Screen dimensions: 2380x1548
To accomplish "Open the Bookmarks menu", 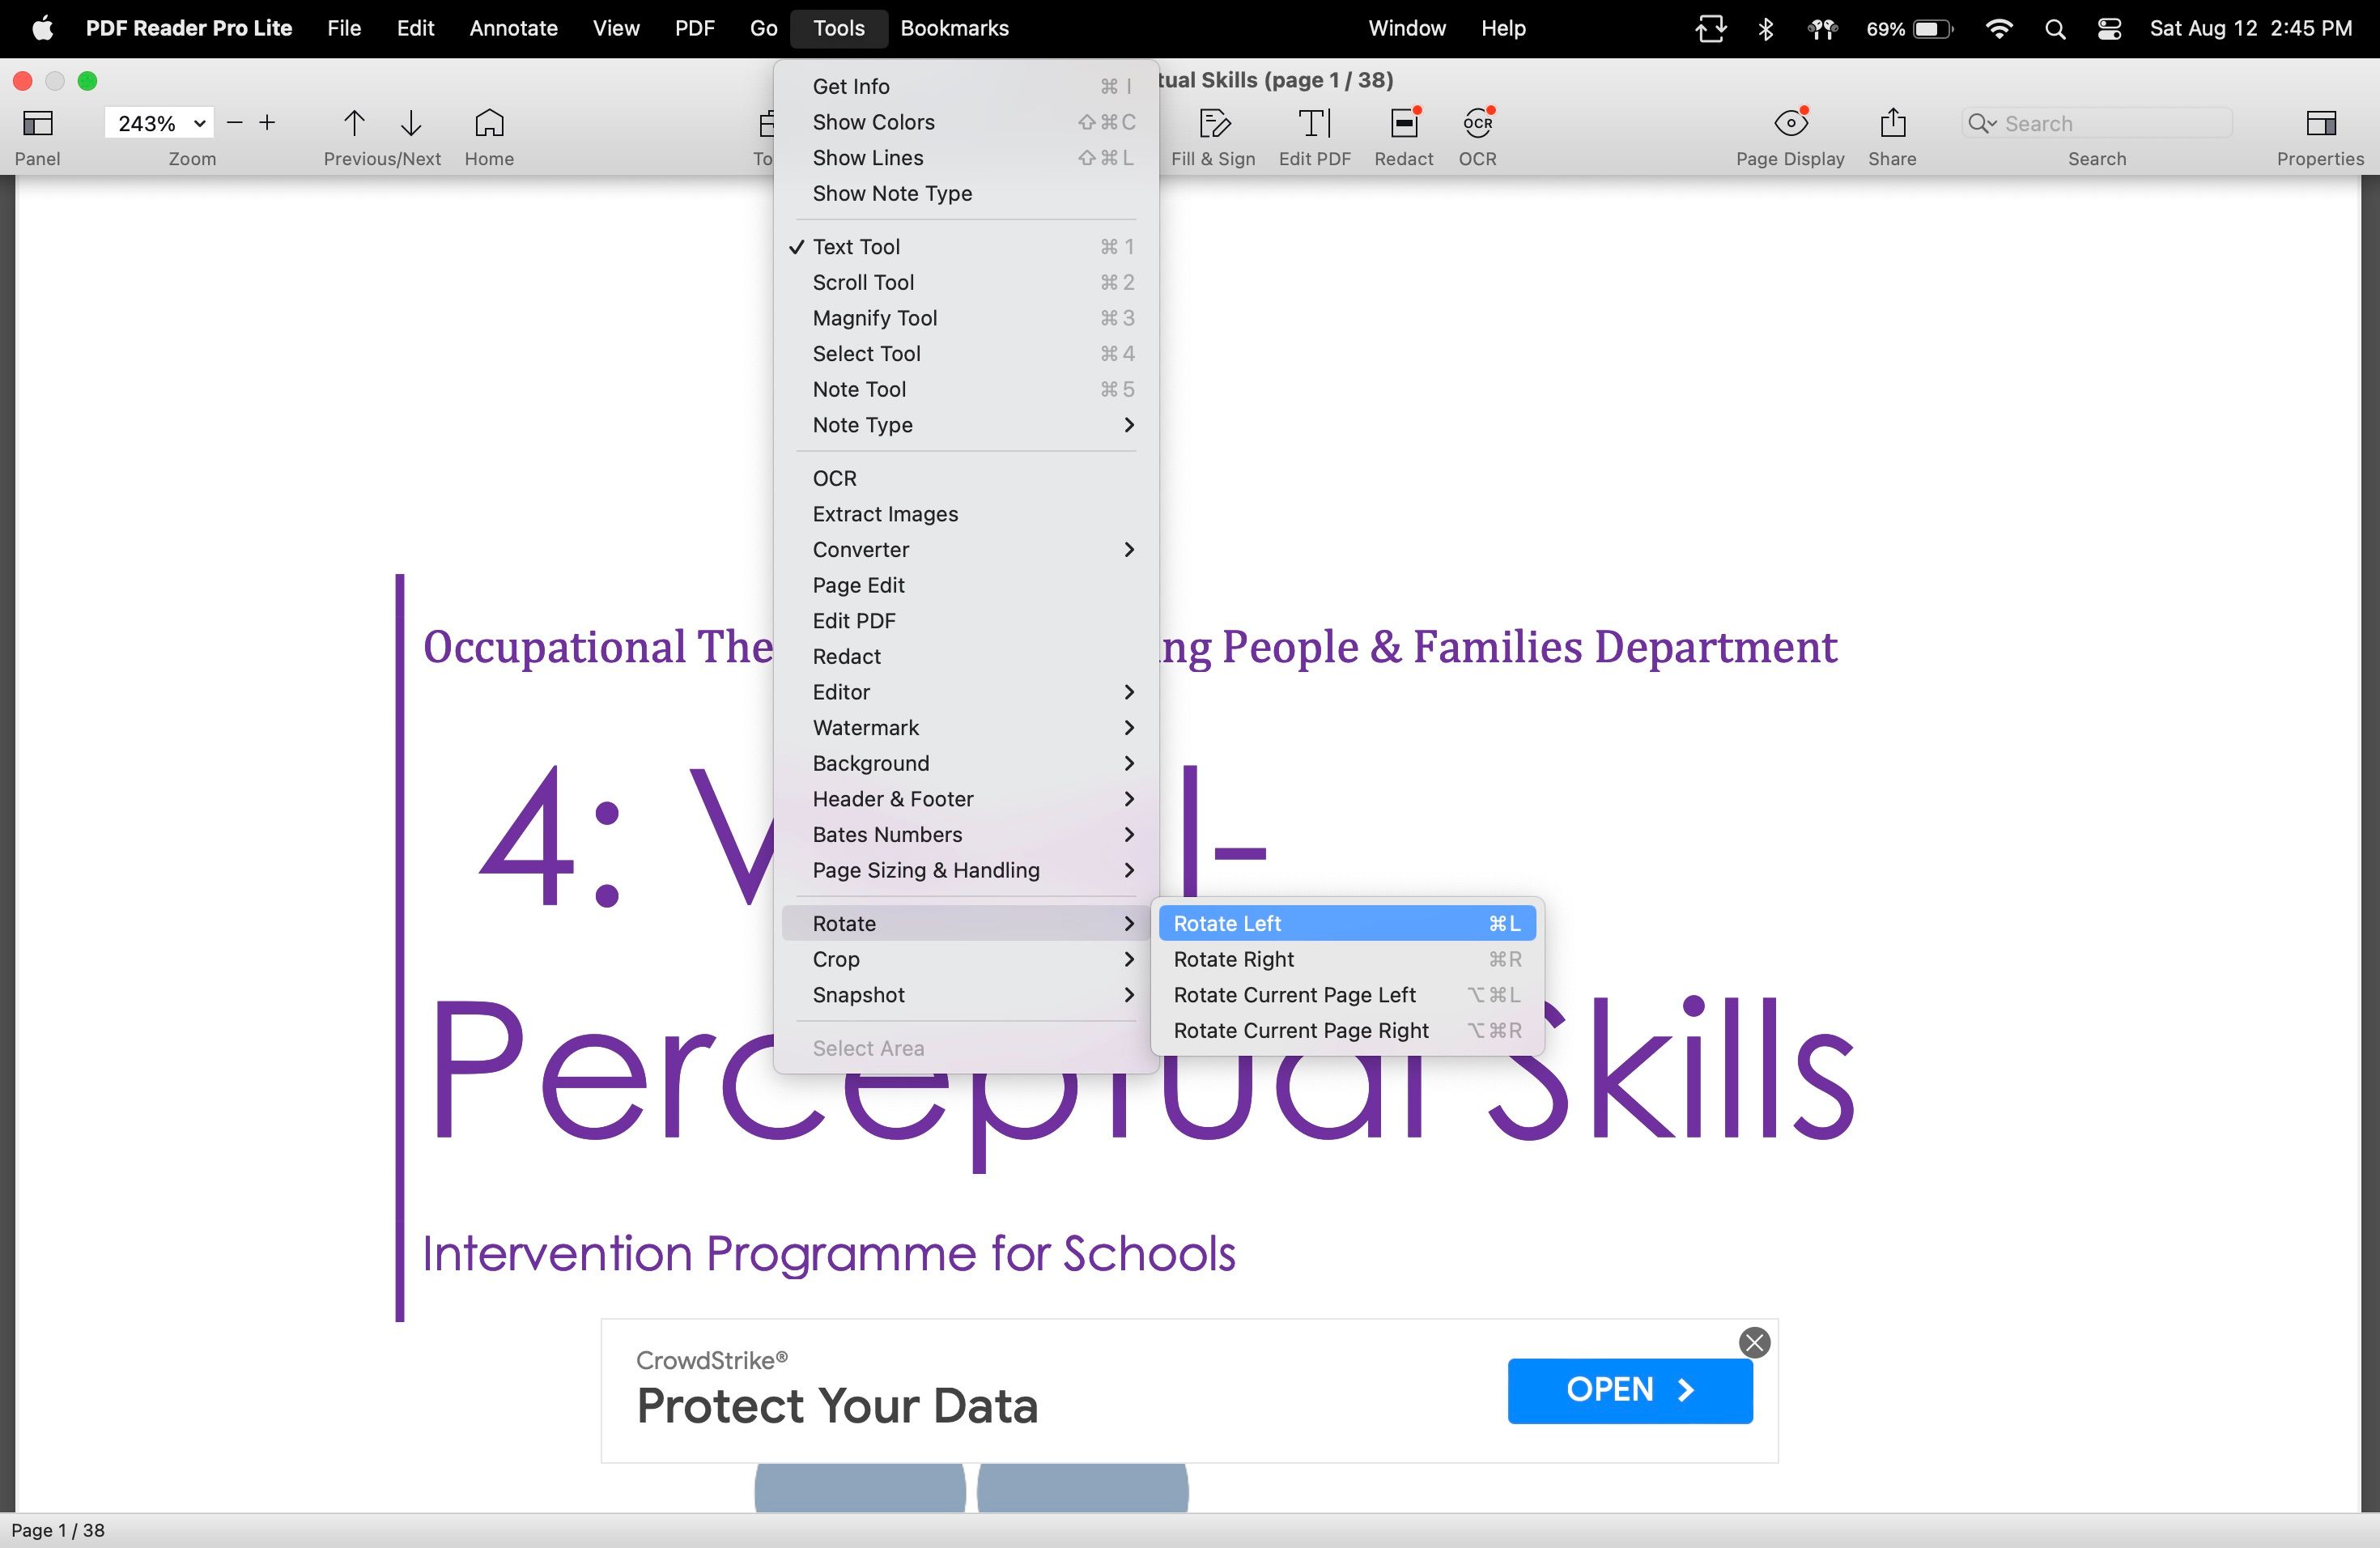I will point(953,28).
